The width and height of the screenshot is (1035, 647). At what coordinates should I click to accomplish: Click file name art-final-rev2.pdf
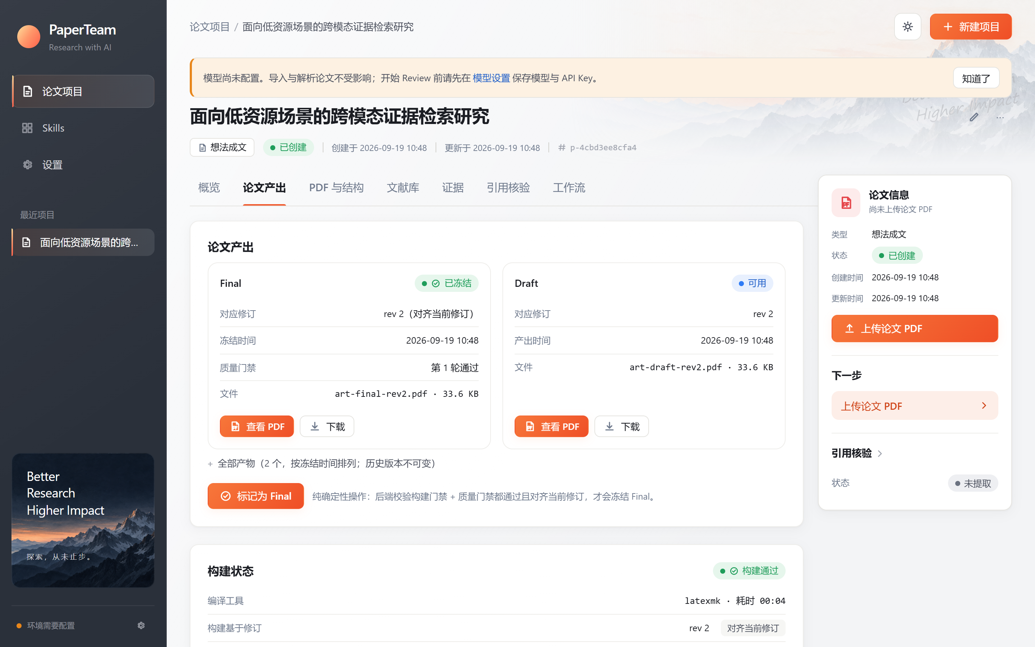coord(381,394)
